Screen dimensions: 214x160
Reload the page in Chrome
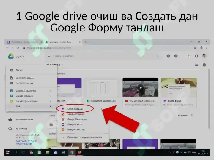coord(18,48)
